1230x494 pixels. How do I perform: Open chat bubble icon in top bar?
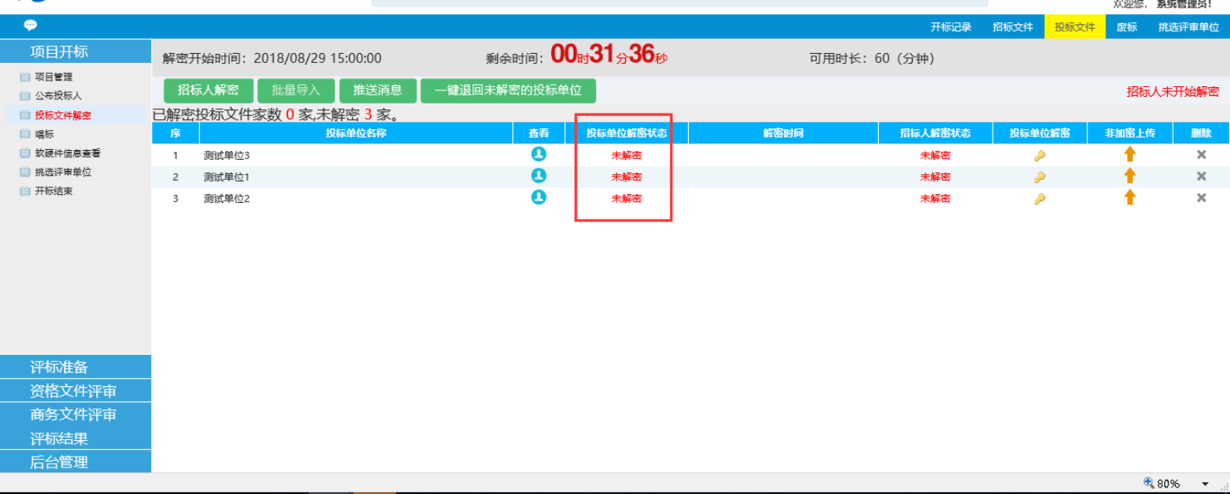coord(31,26)
